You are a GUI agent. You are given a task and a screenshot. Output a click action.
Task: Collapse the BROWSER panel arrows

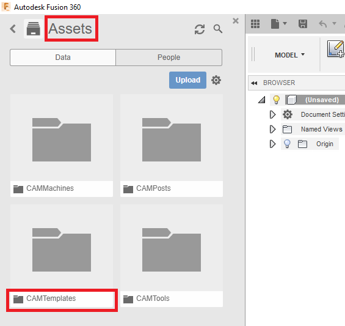[254, 83]
